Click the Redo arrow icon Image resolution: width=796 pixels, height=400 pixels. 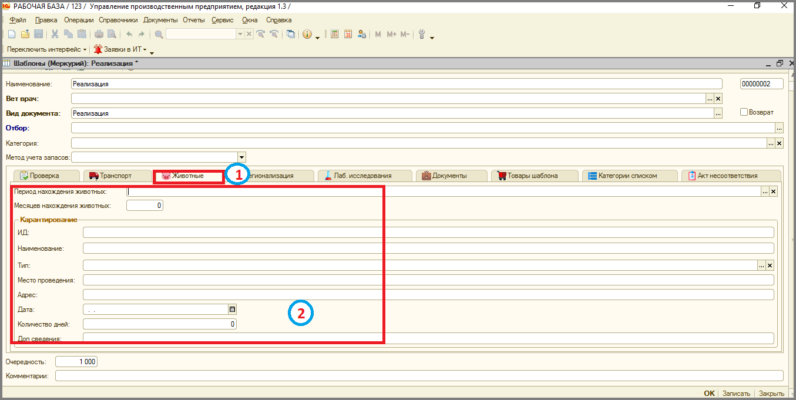pos(141,34)
